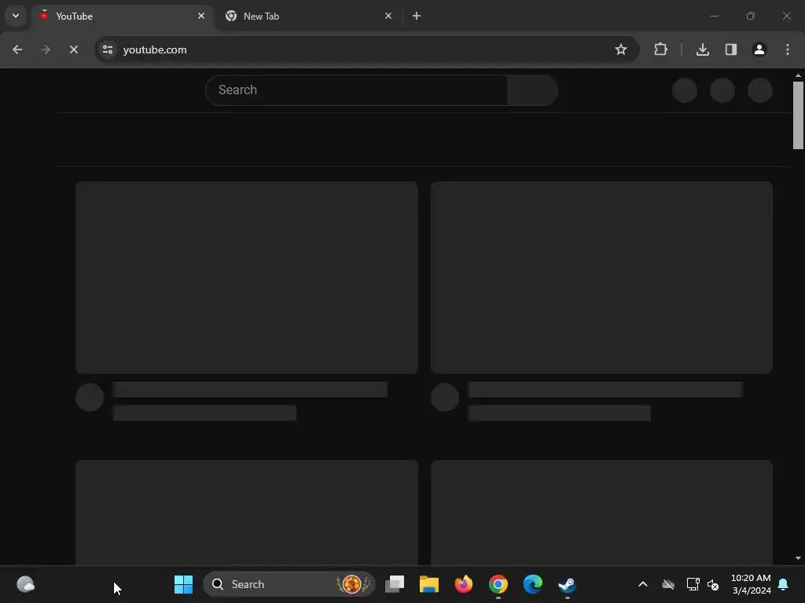
Task: Bookmark this page with the star
Action: (621, 49)
